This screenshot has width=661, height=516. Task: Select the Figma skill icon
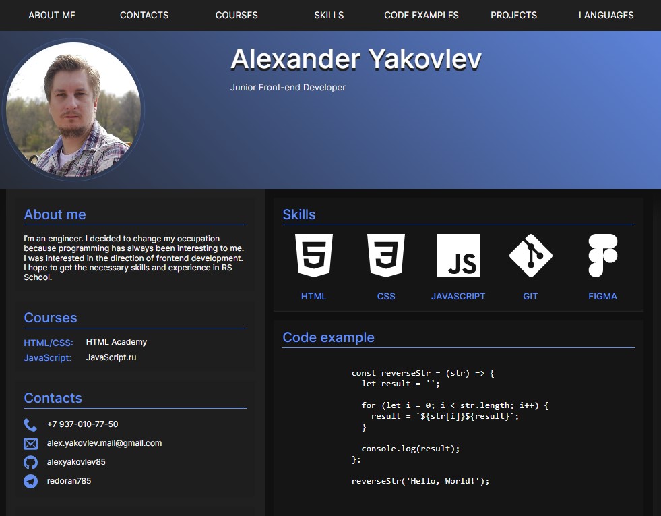602,255
